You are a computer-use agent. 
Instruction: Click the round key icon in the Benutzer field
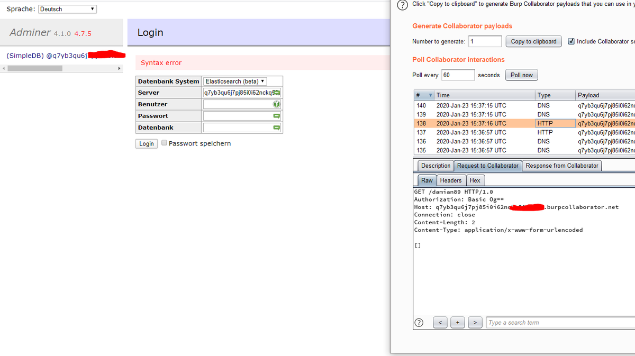276,104
